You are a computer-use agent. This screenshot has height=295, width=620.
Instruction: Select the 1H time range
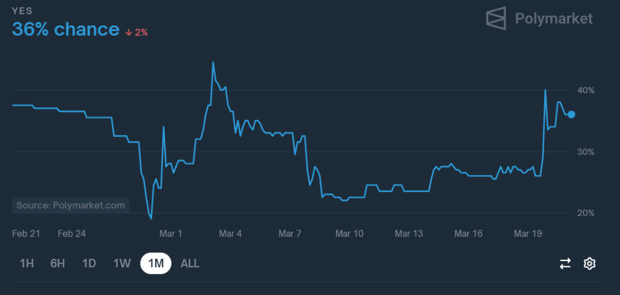(x=27, y=264)
